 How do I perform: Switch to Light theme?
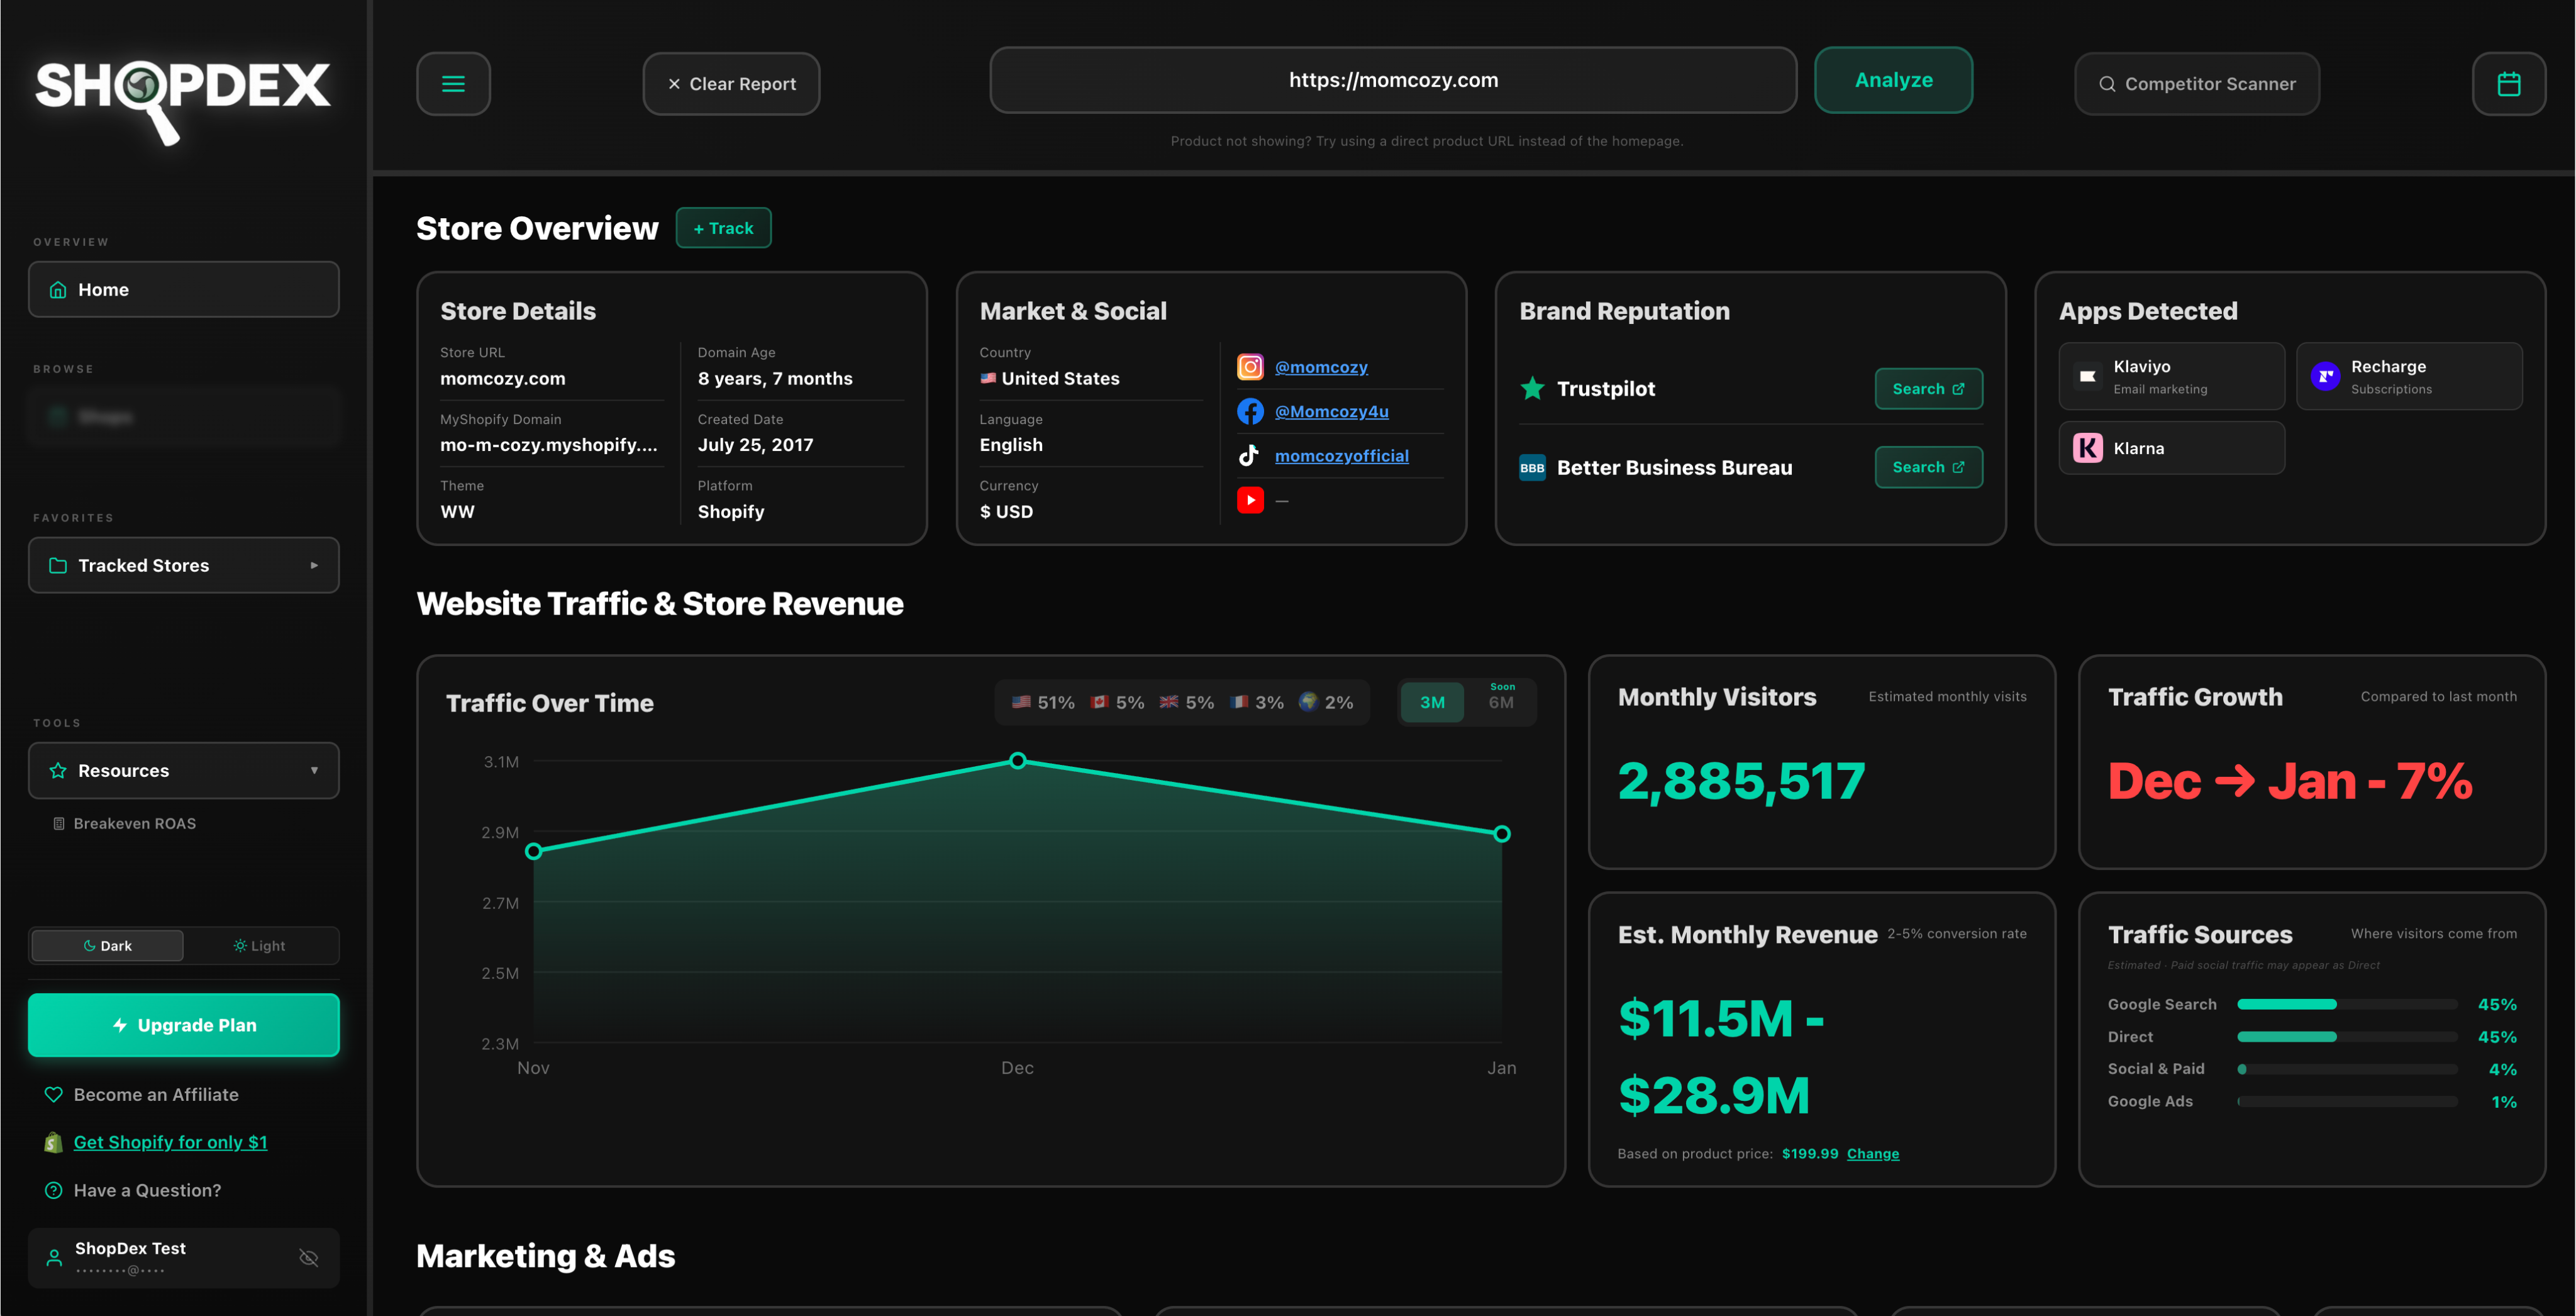point(260,946)
